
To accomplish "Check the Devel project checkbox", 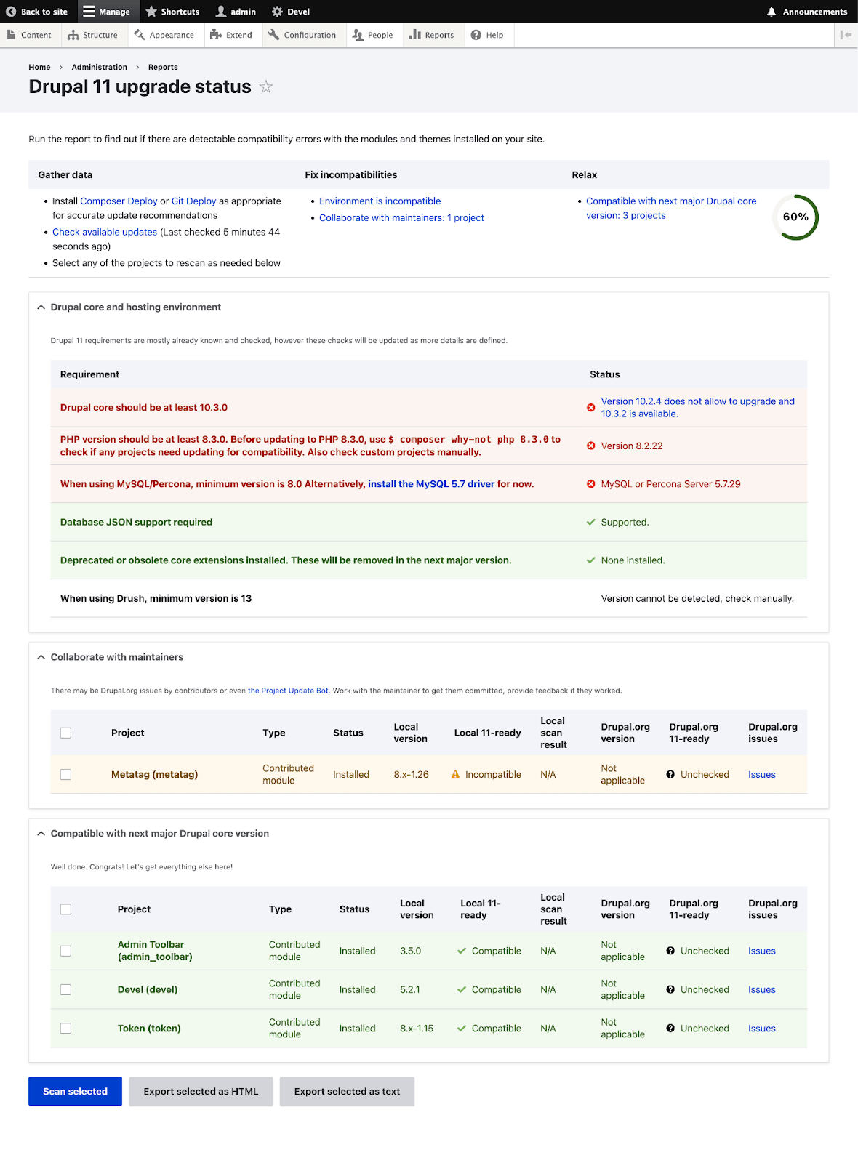I will click(65, 990).
